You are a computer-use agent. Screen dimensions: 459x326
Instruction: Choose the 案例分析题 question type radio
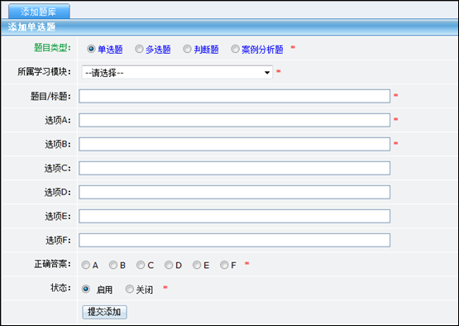(235, 49)
